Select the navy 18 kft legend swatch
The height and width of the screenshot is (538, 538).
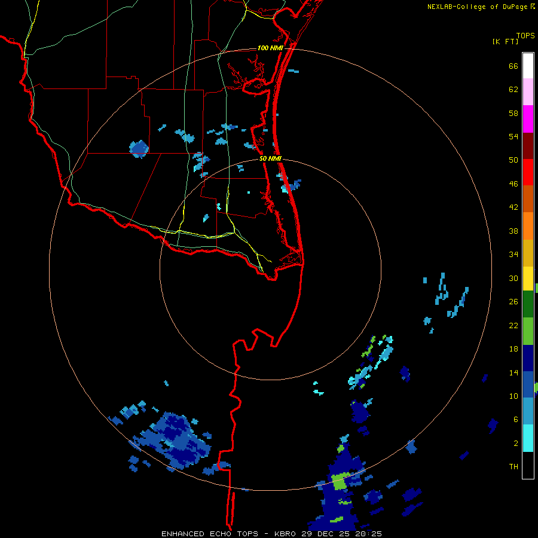point(528,358)
